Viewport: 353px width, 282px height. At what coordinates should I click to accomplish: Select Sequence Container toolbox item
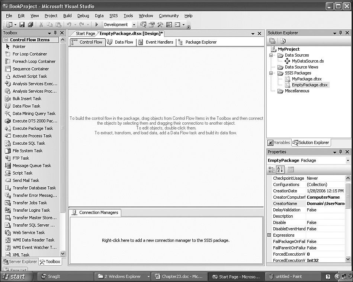coord(32,69)
